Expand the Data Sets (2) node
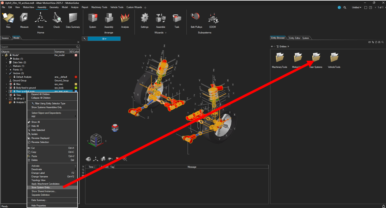Image resolution: width=386 pixels, height=208 pixels. click(x=6, y=63)
